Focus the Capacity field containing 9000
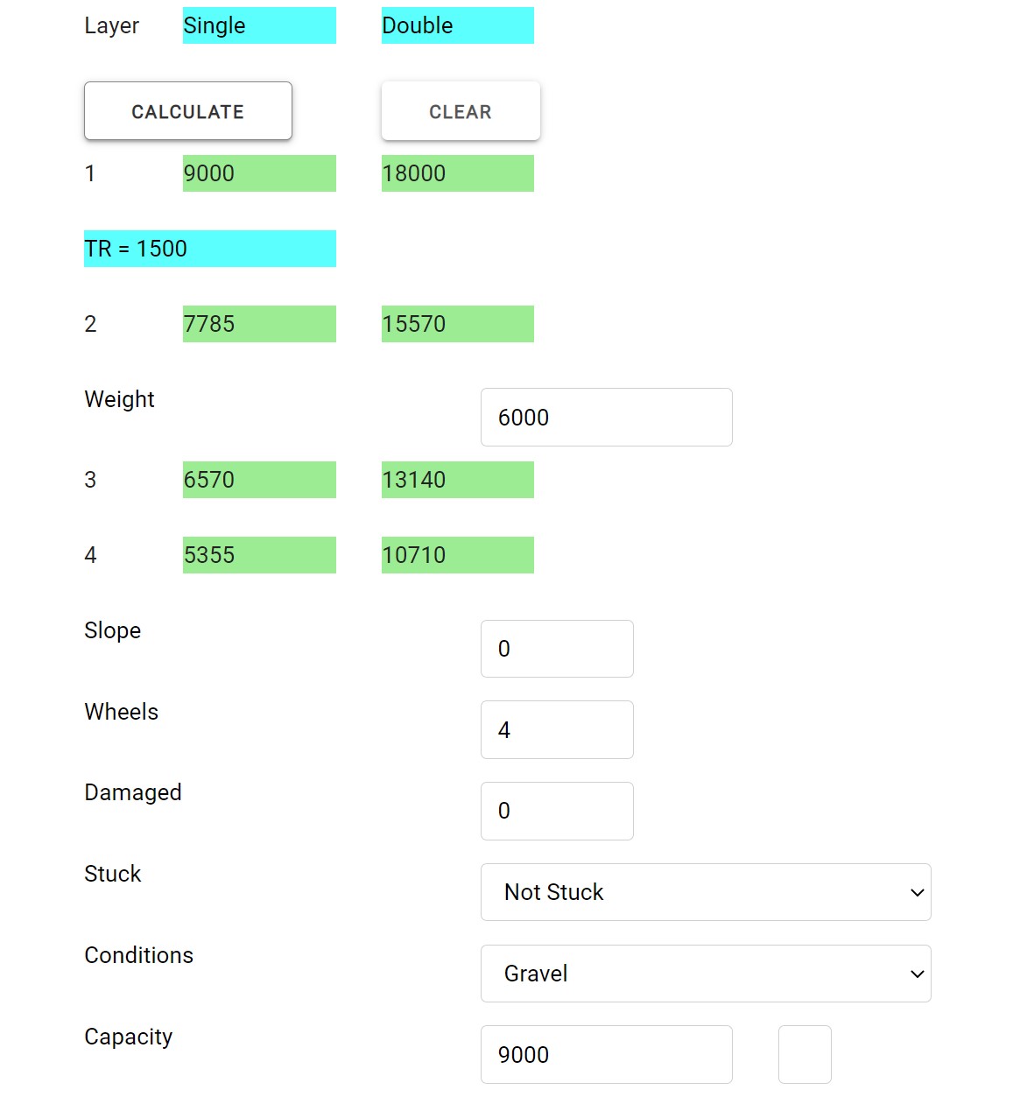 click(606, 1055)
